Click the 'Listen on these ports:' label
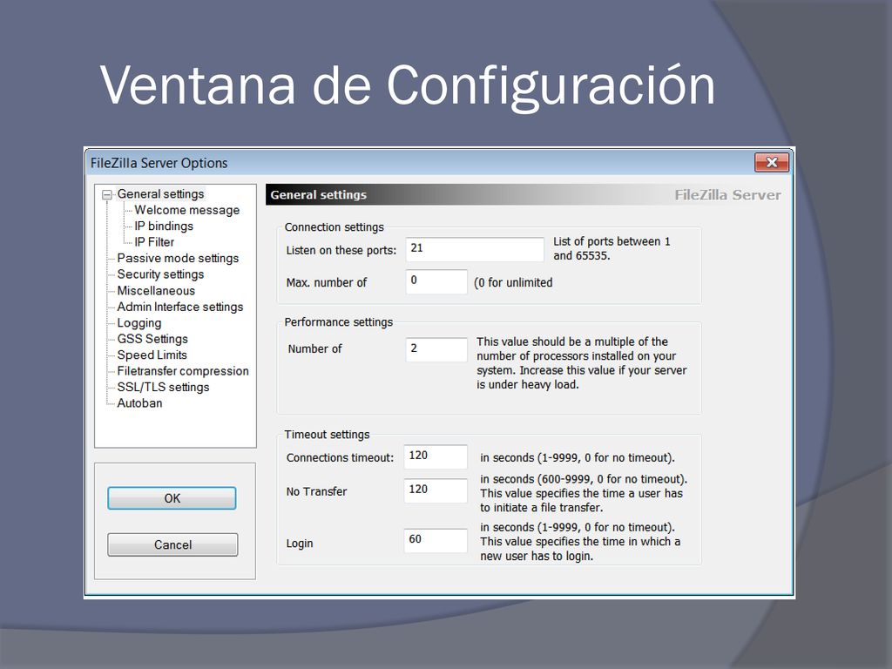892x669 pixels. [x=341, y=250]
